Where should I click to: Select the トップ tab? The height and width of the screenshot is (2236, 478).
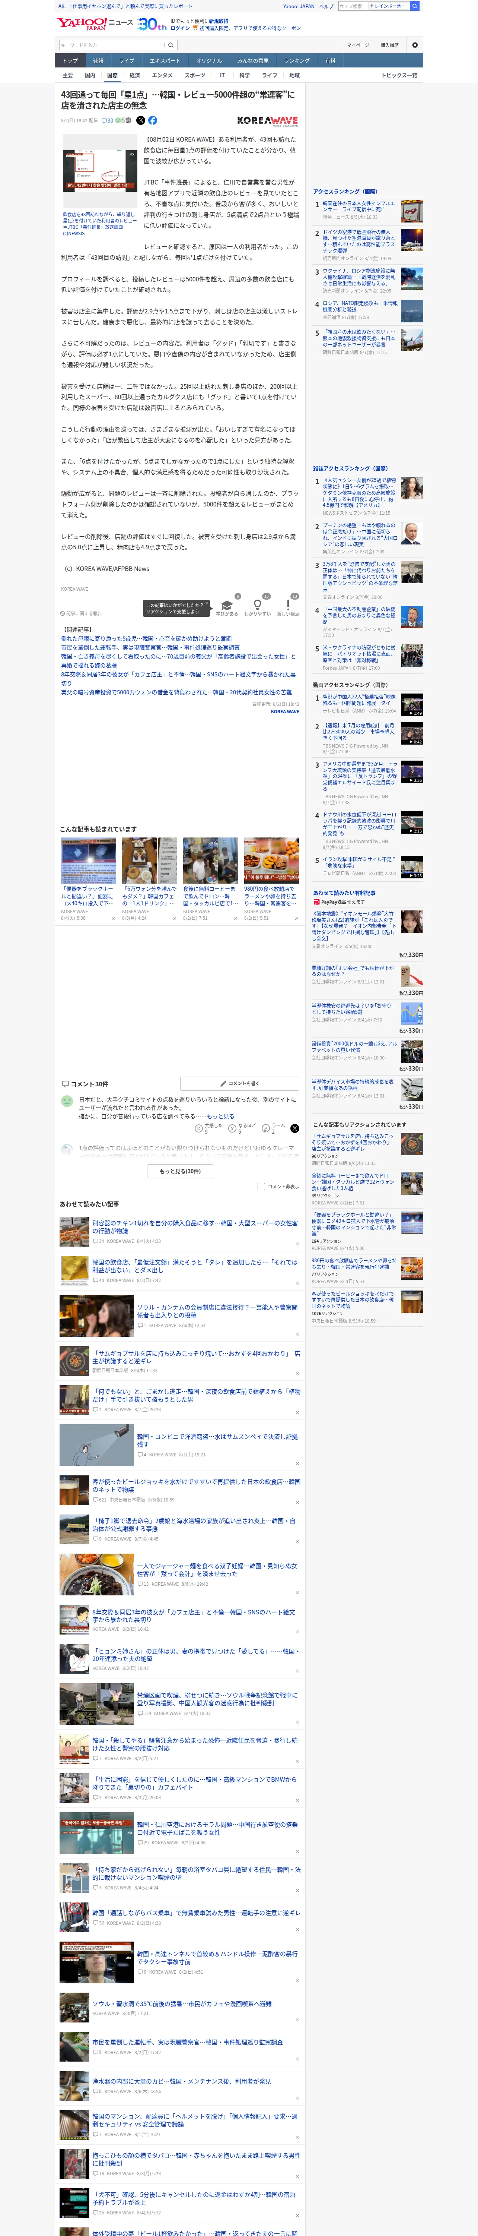pyautogui.click(x=70, y=61)
